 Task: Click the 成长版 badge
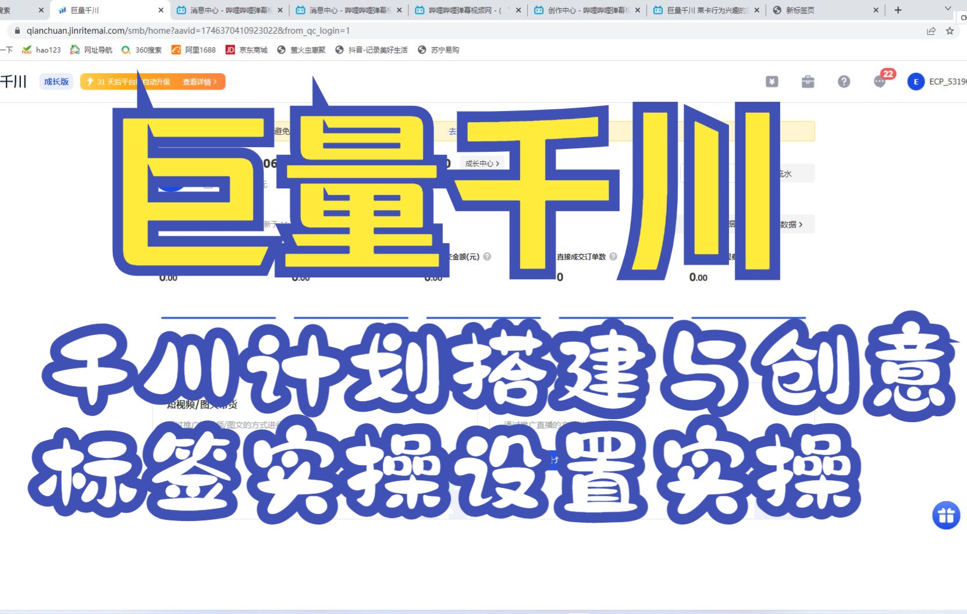pyautogui.click(x=56, y=82)
